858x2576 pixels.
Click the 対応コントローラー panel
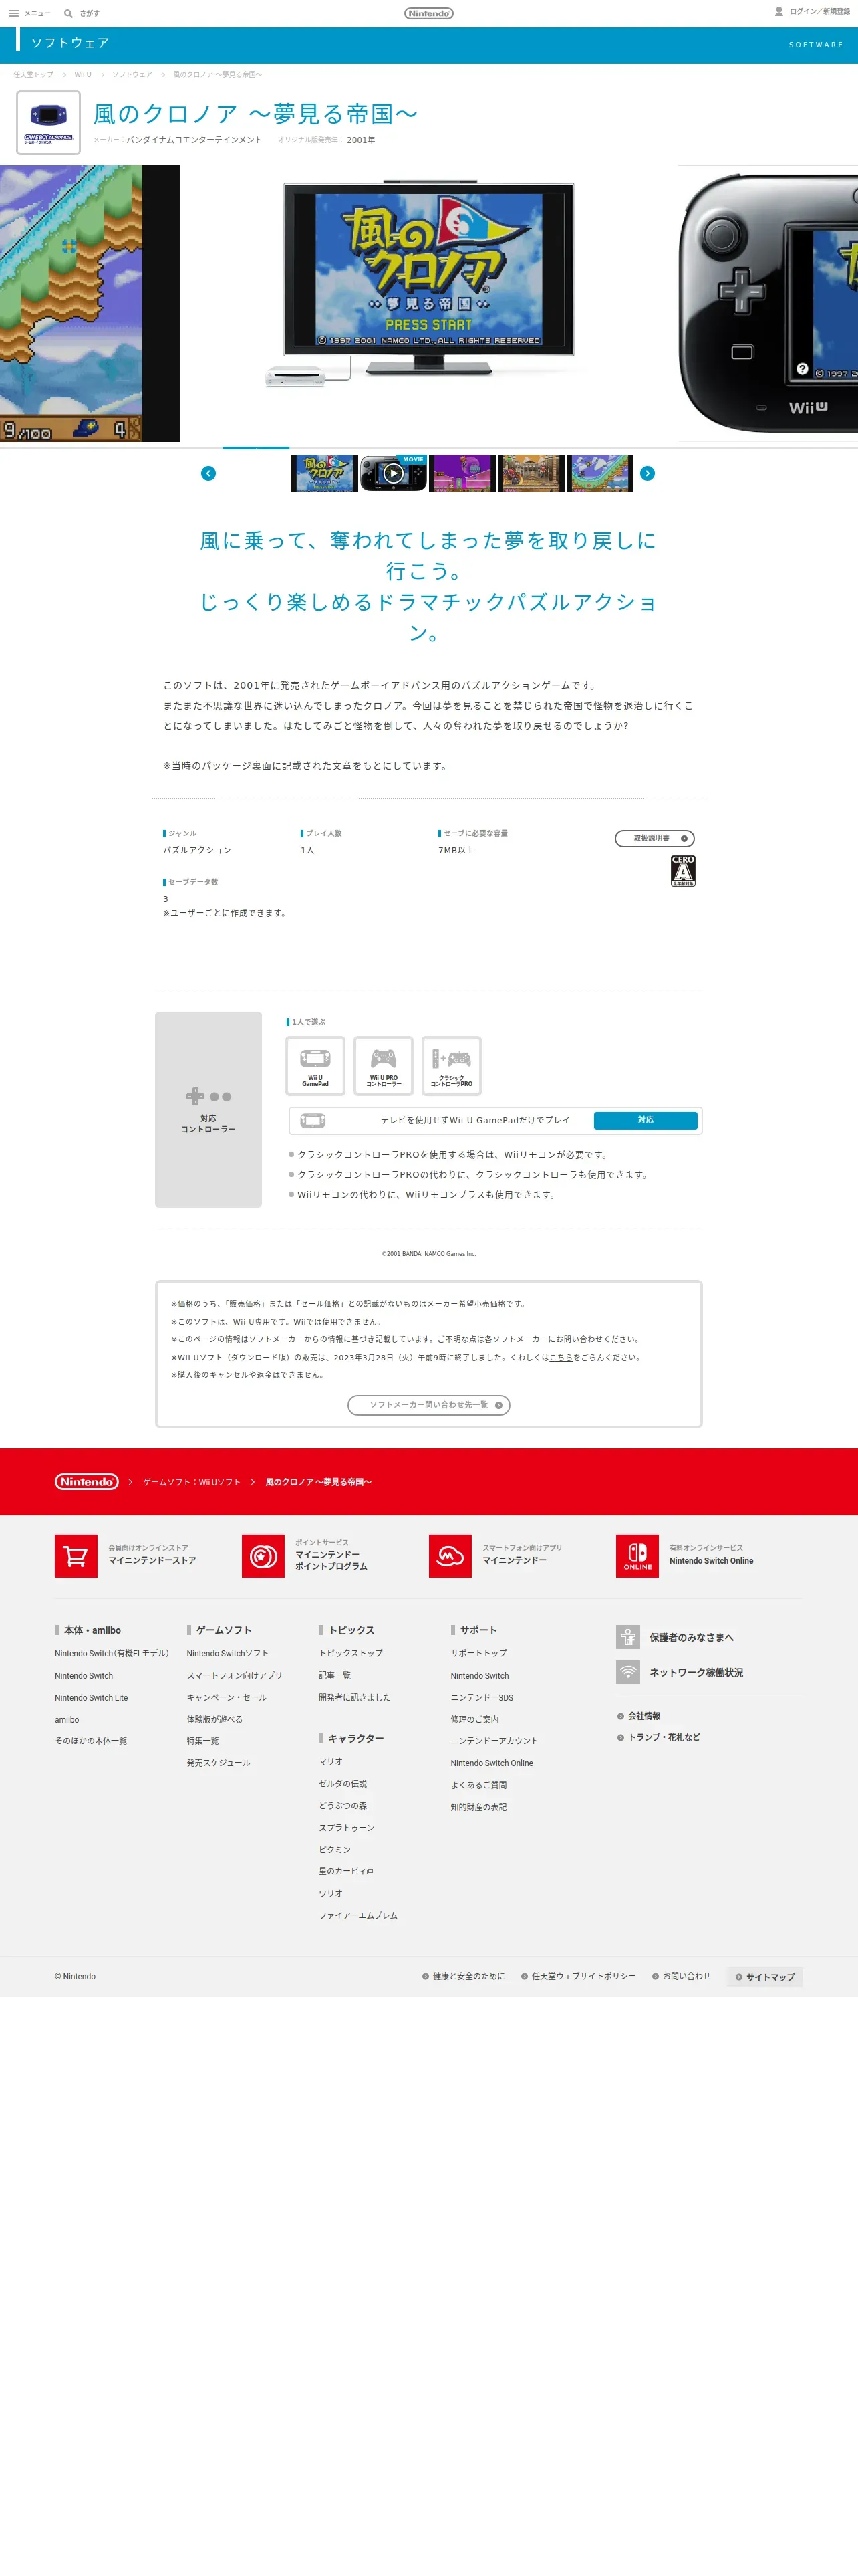[x=208, y=1109]
